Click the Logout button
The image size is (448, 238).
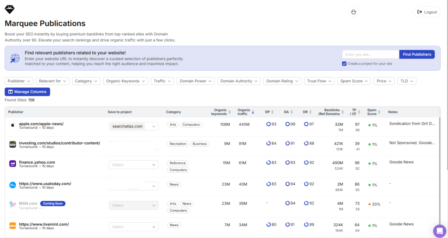tap(427, 12)
